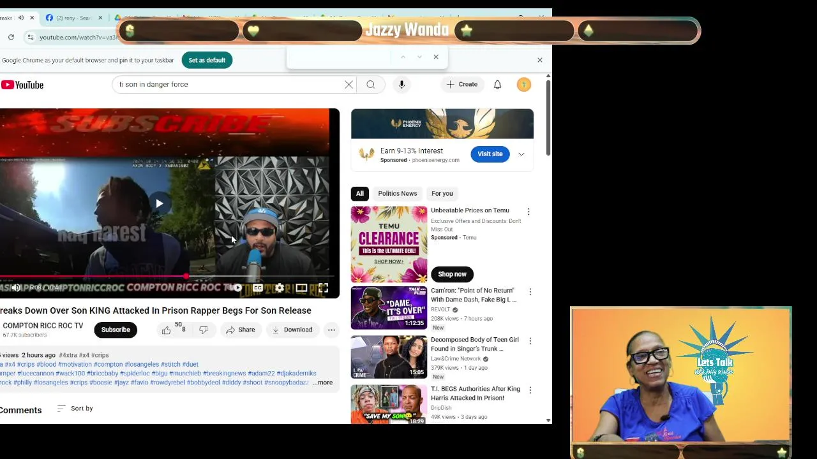Image resolution: width=817 pixels, height=459 pixels.
Task: Open Temu clearance ad thumbnail
Action: click(x=389, y=244)
